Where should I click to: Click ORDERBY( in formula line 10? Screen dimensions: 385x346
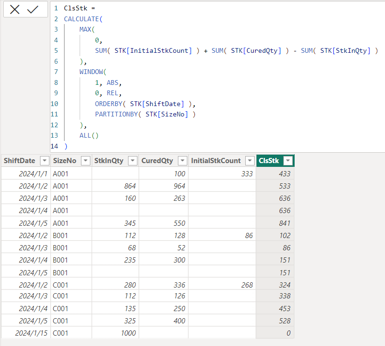(110, 104)
